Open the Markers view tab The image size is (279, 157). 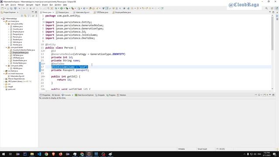pos(122,95)
